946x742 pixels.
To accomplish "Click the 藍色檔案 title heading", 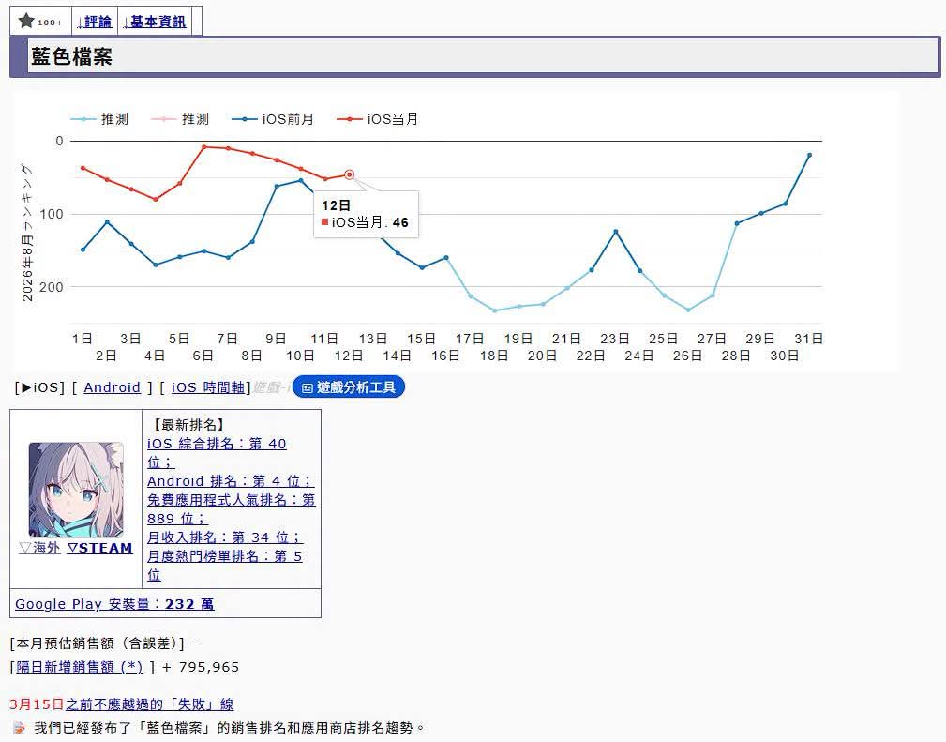I will [71, 56].
